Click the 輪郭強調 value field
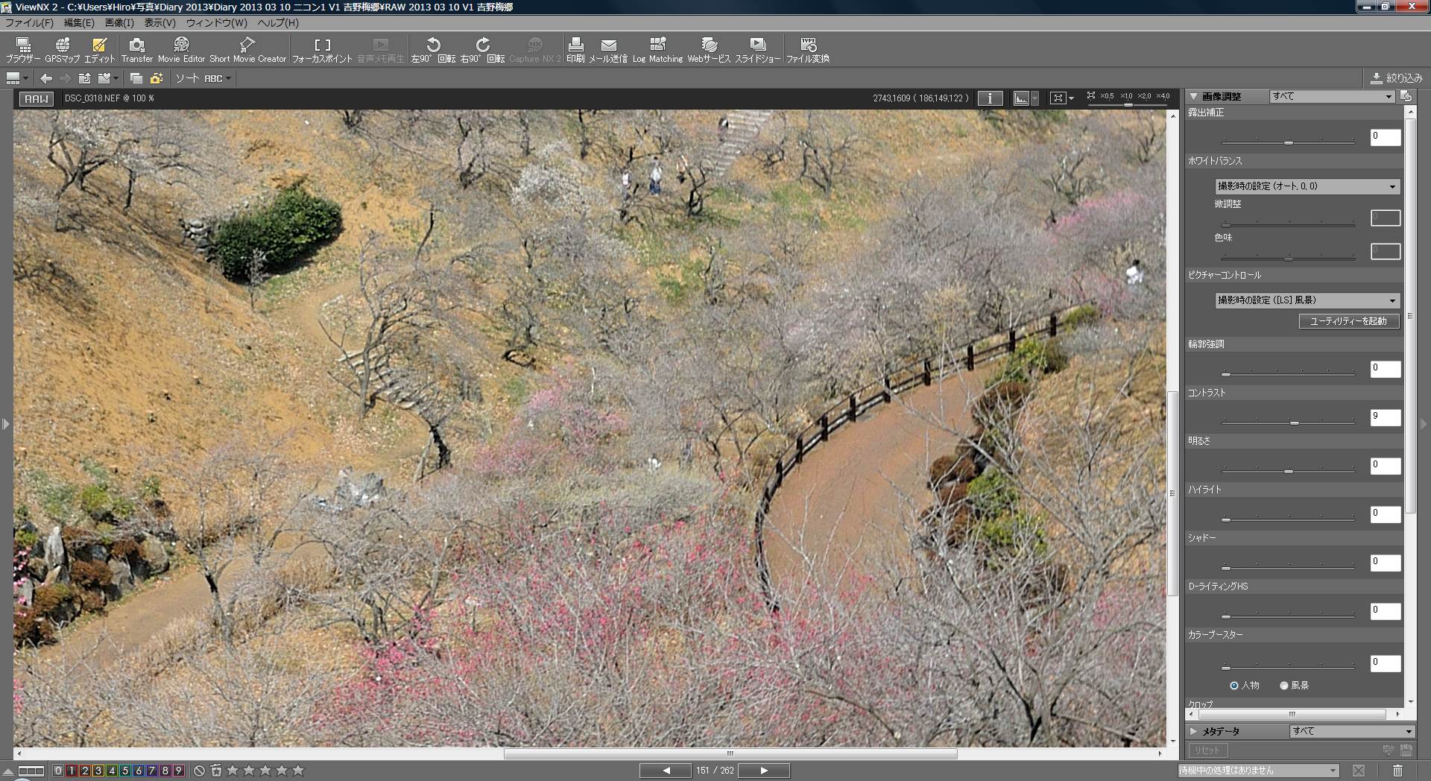This screenshot has height=781, width=1431. (x=1386, y=369)
